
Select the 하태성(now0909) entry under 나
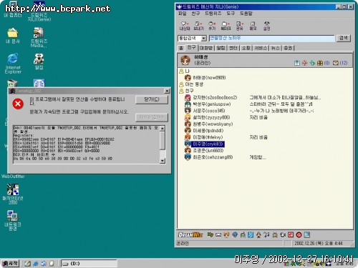(x=205, y=78)
